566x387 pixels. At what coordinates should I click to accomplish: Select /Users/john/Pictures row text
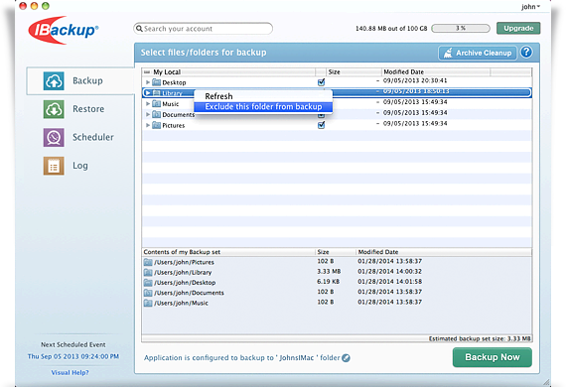click(184, 262)
